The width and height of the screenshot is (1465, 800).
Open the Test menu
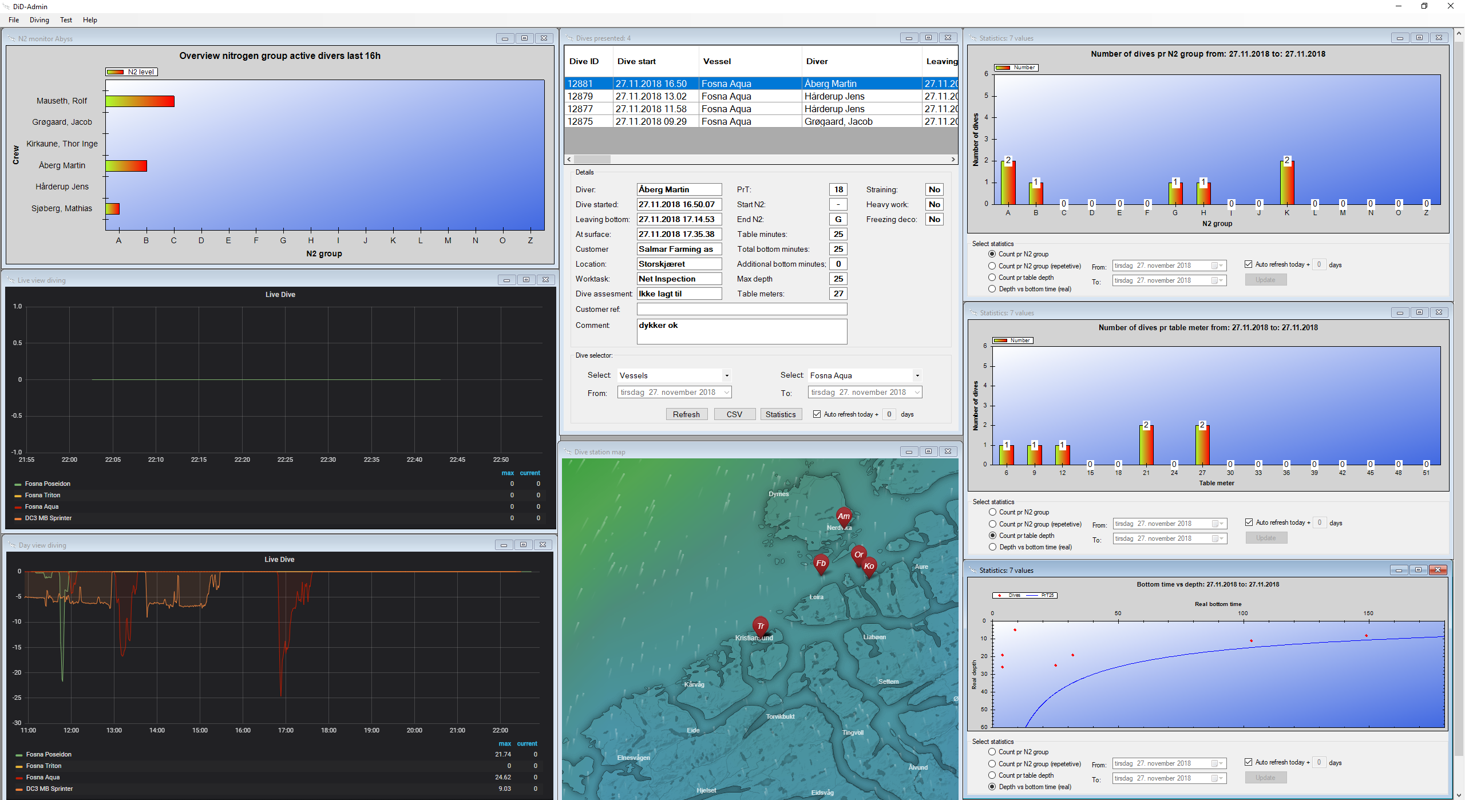[66, 20]
